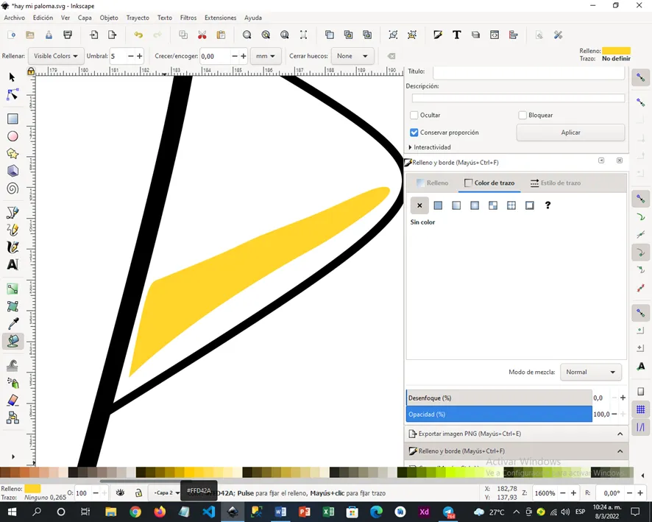Open the mm units dropdown
652x522 pixels.
[x=266, y=56]
